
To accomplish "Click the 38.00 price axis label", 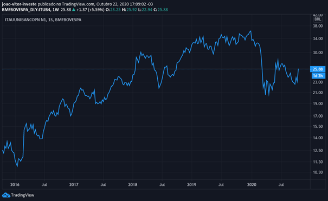I will pyautogui.click(x=318, y=26).
